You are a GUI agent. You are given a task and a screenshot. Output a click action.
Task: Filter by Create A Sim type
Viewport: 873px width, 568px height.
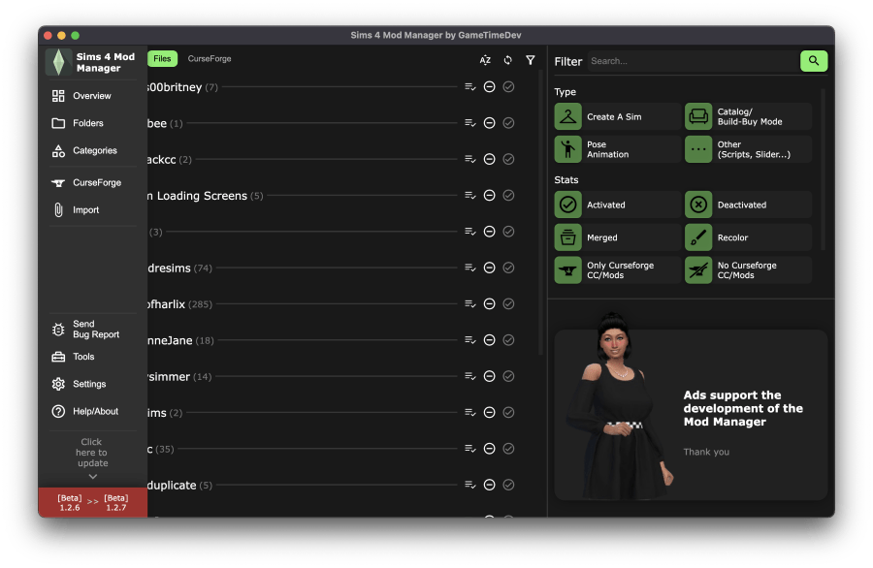click(618, 117)
